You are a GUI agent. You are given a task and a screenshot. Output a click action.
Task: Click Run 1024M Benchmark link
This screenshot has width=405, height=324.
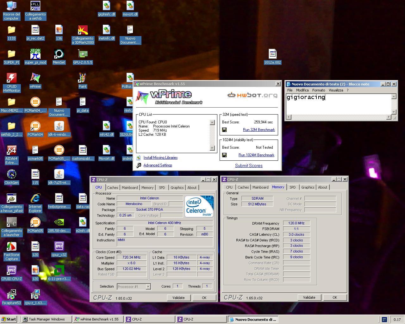[256, 155]
